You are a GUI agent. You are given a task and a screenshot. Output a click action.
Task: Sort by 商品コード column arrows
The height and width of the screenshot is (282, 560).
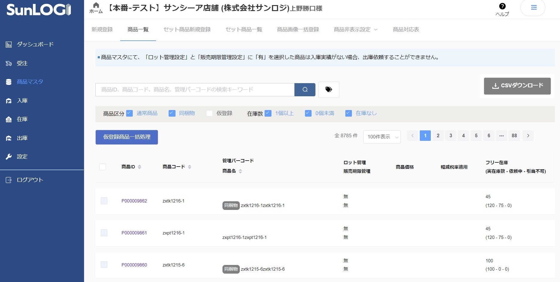tap(189, 167)
